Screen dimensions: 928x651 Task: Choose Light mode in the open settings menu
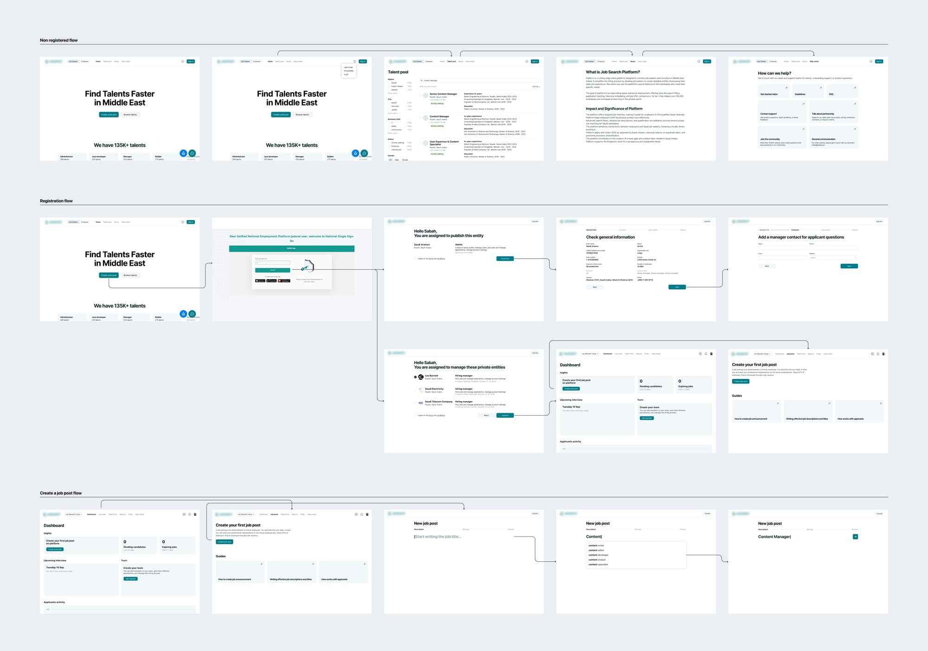(x=348, y=67)
